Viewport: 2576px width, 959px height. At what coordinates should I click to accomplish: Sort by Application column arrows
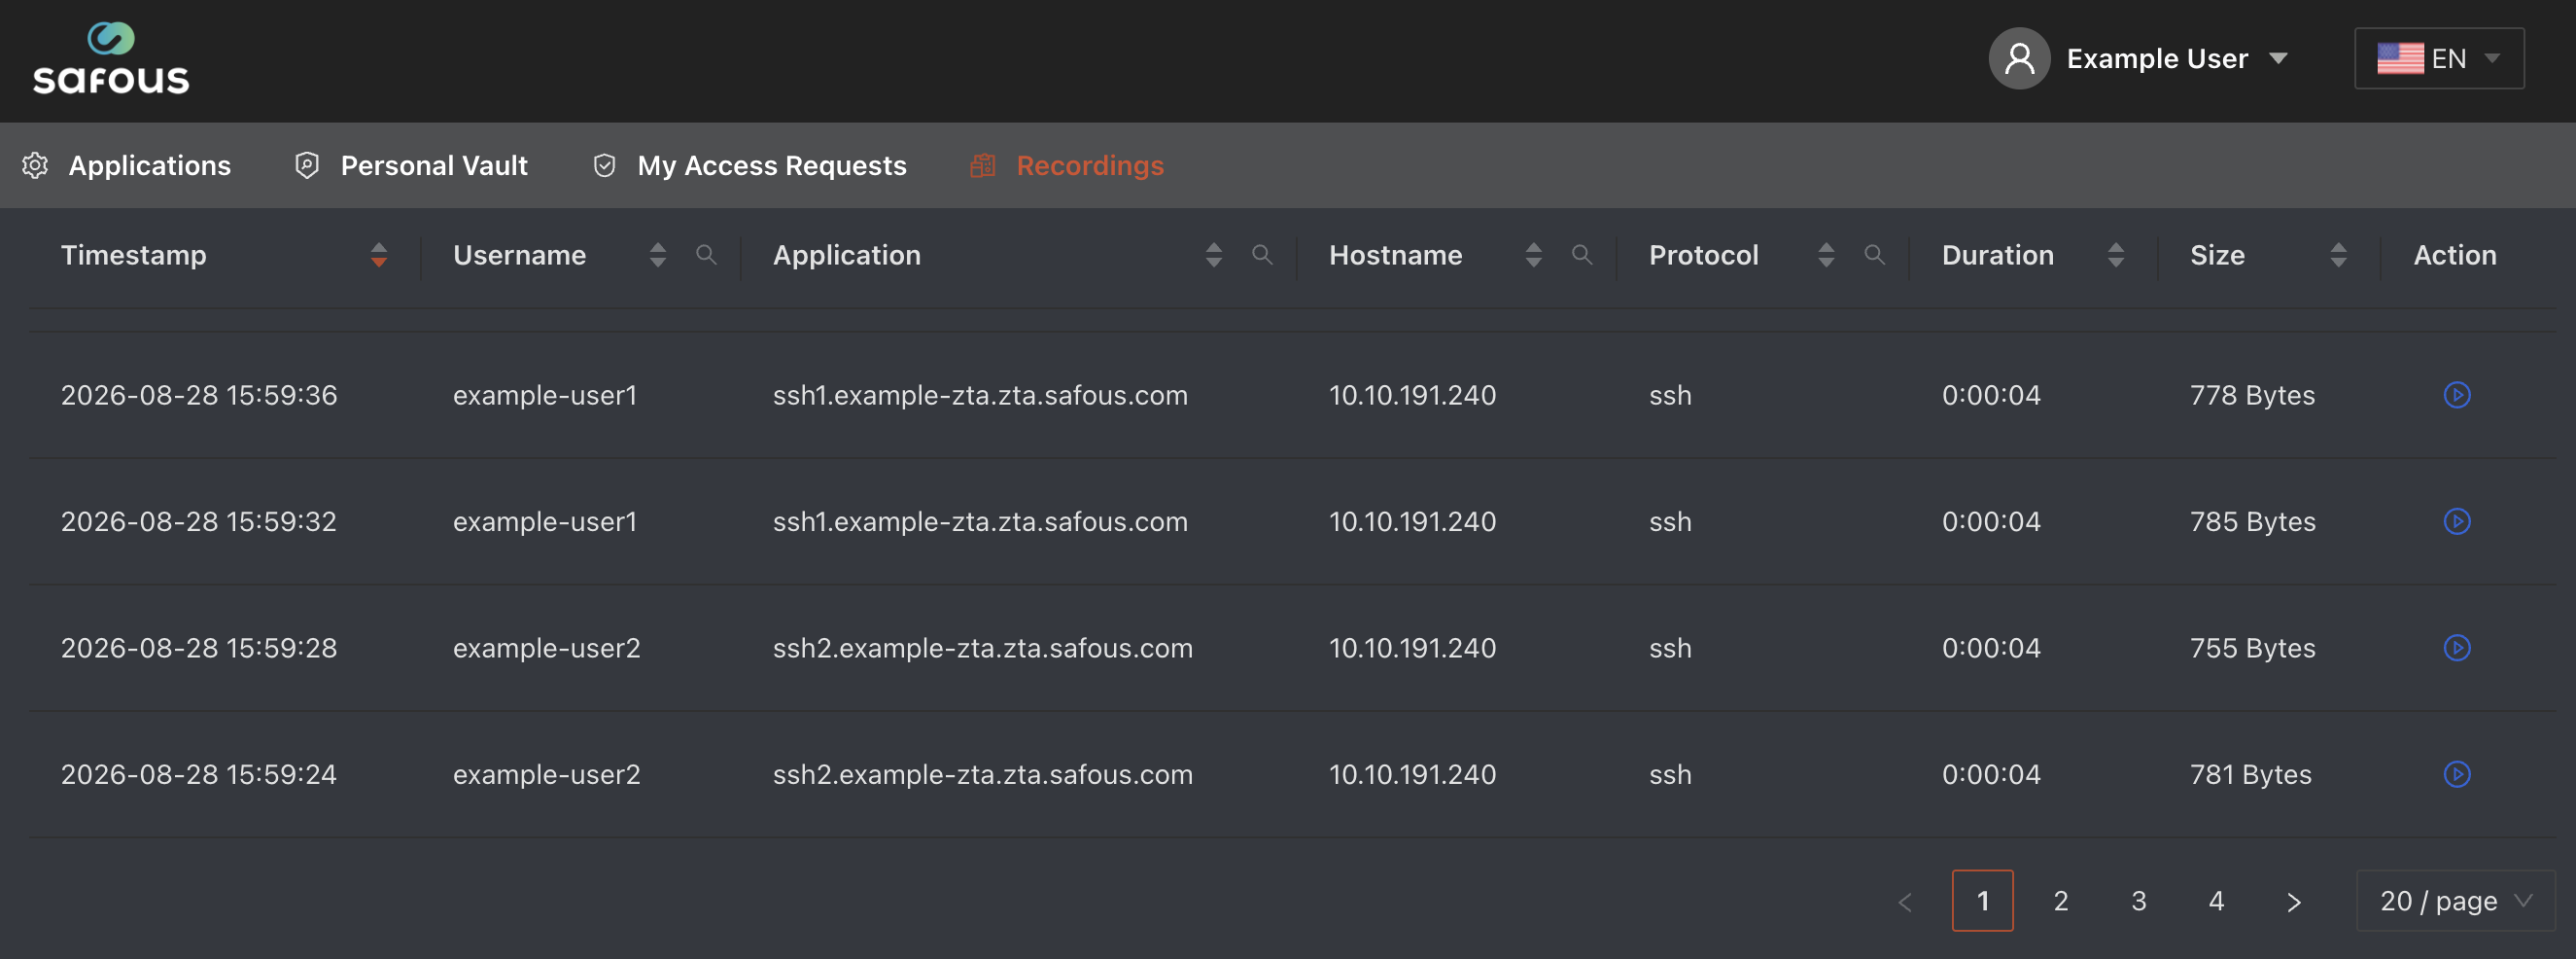1213,254
